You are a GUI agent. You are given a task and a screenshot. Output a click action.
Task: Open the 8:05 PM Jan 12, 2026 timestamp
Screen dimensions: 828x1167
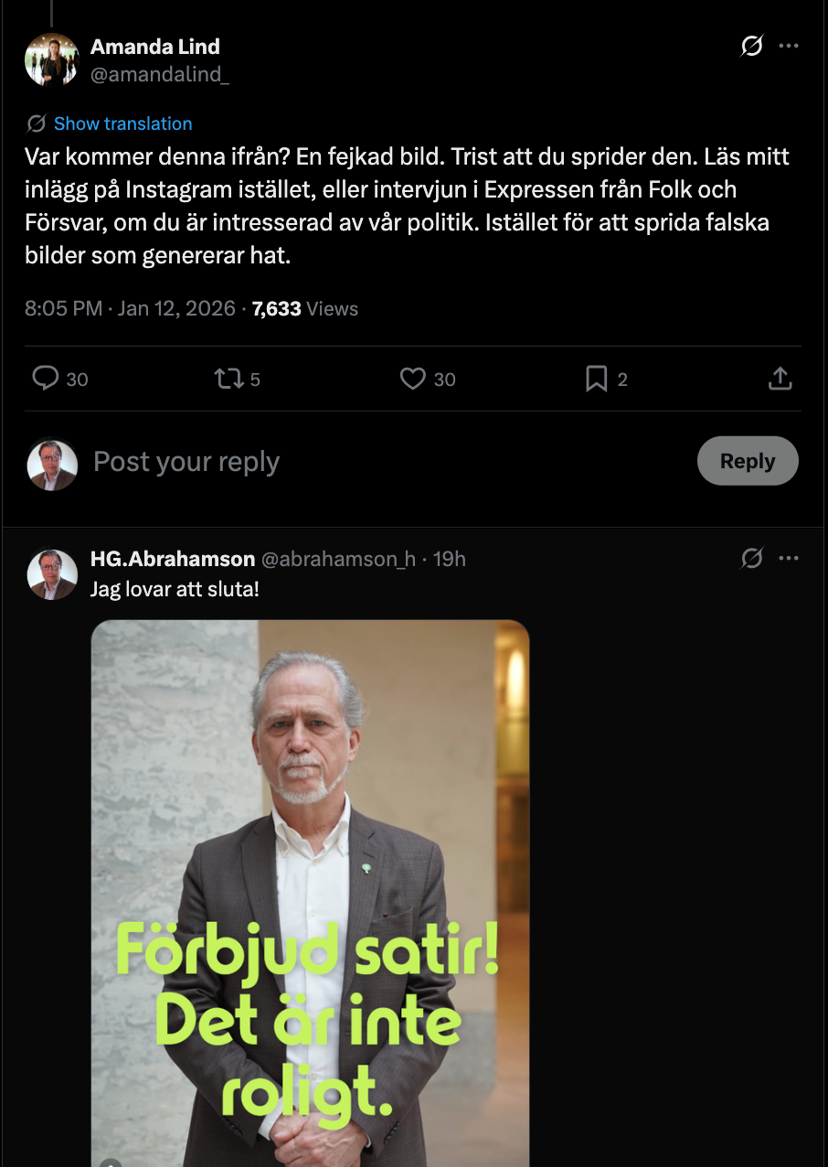pos(130,308)
